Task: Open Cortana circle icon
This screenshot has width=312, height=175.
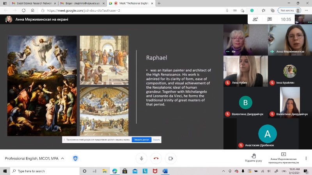Action: coord(85,171)
